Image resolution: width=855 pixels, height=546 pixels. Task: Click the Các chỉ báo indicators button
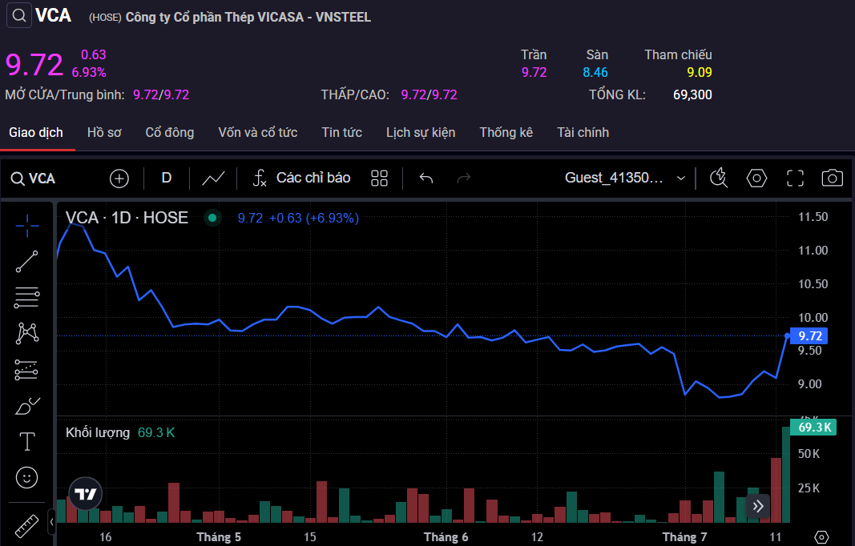pyautogui.click(x=301, y=178)
